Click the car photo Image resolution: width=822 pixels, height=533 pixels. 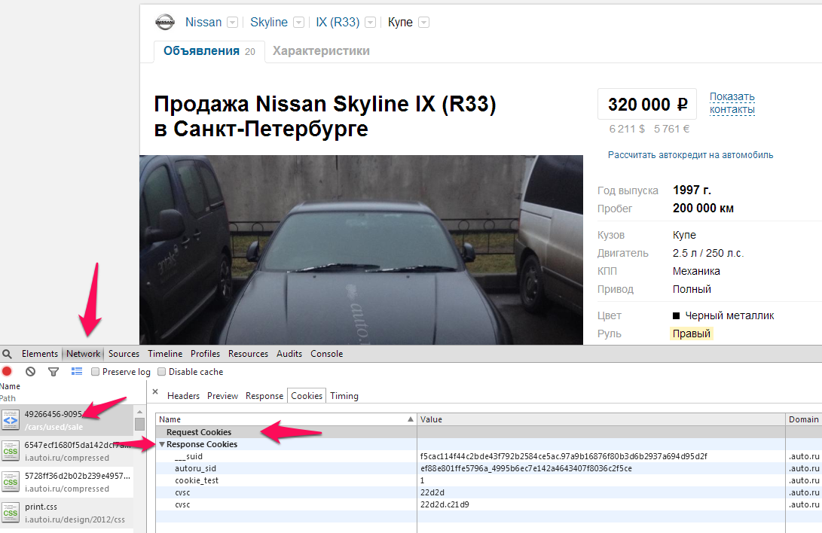(361, 250)
